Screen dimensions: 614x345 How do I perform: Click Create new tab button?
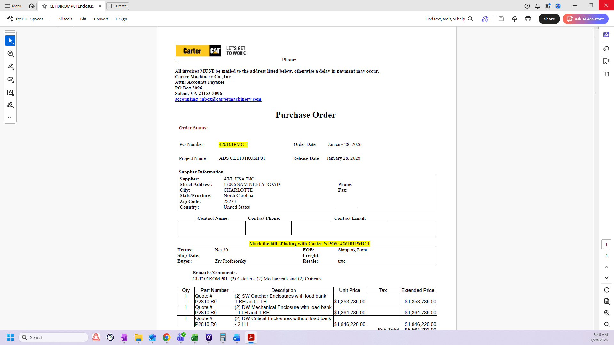pyautogui.click(x=118, y=6)
